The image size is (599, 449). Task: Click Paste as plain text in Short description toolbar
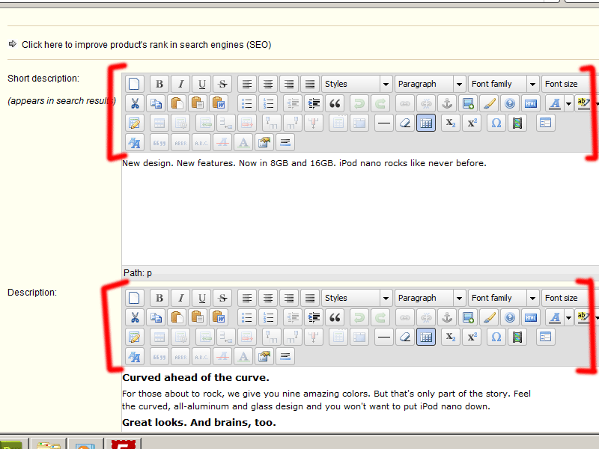(x=198, y=103)
